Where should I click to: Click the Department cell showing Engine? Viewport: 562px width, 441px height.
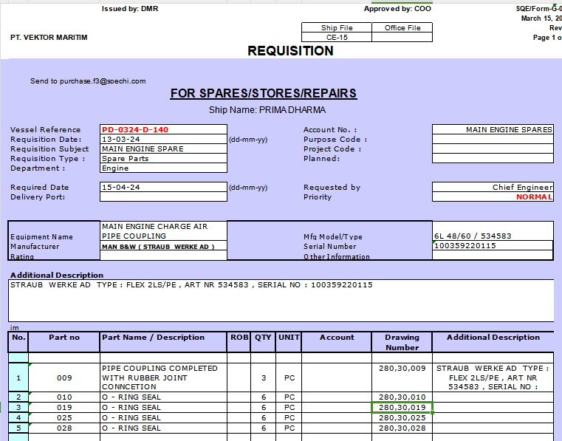(x=162, y=168)
